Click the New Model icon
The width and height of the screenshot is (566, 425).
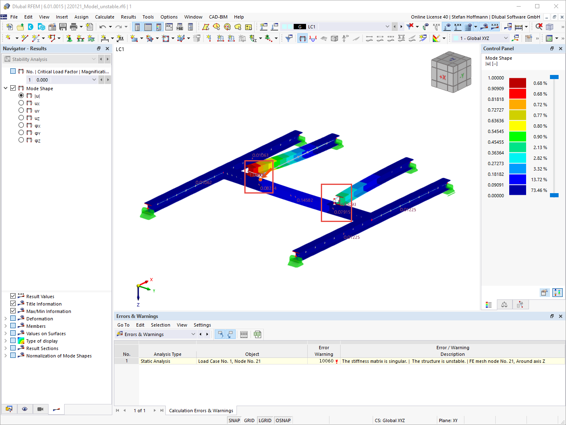coord(9,27)
